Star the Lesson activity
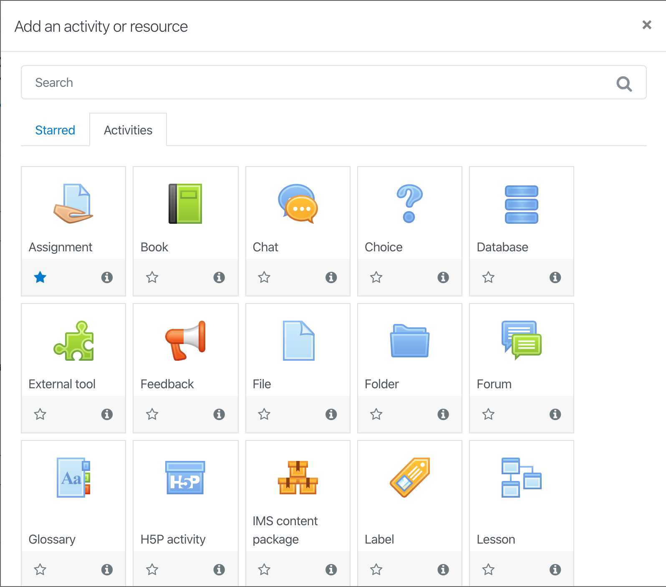This screenshot has width=666, height=587. 488,569
